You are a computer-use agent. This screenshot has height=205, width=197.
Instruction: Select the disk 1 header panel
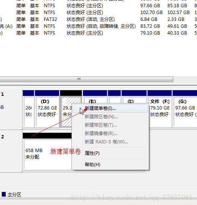coord(11,109)
